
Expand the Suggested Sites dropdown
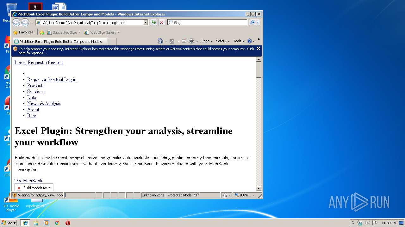point(80,32)
